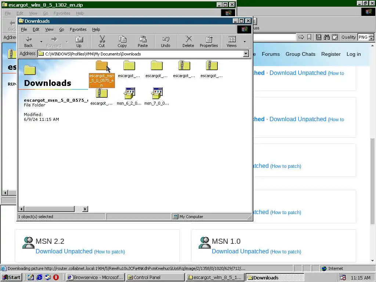Open the Help menu in Downloads
This screenshot has width=376, height=282.
[x=96, y=29]
